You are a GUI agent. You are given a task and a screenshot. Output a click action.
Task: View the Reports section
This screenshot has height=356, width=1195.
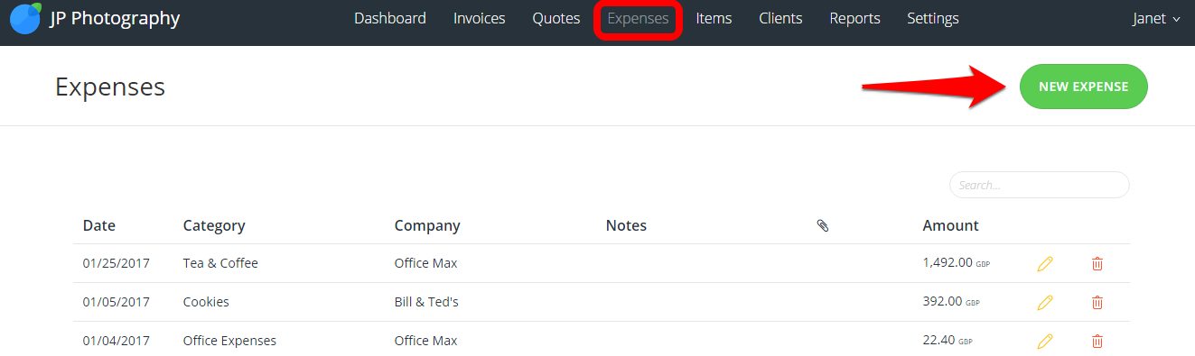click(855, 19)
